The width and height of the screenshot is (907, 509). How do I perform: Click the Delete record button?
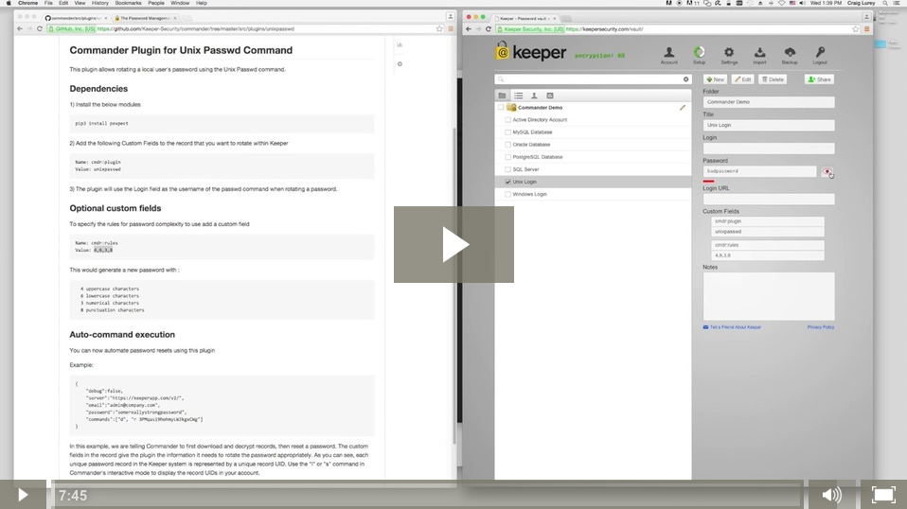[x=773, y=79]
